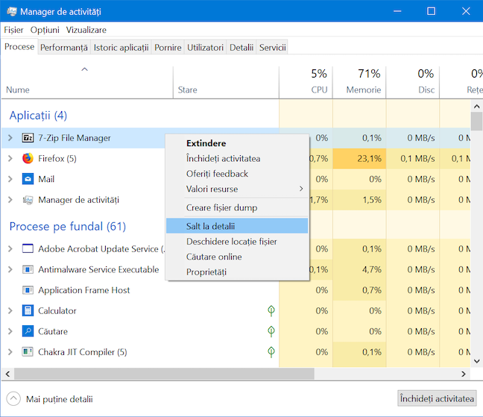Click the vertical scrollbar up arrow

(x=476, y=107)
